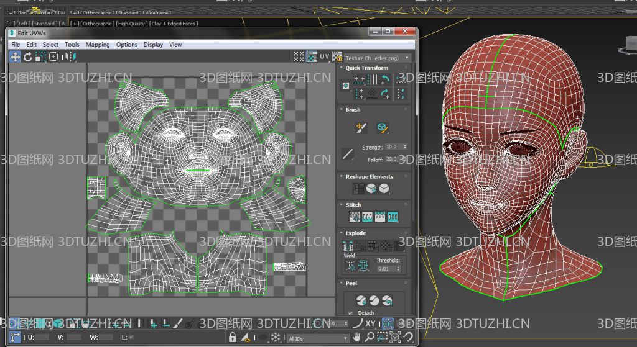Select the Rotate tool in UV toolbar
The image size is (637, 347).
28,56
